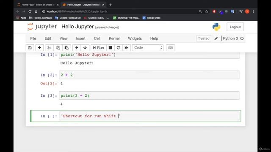Viewport: 271px width, 152px height.
Task: Open the Help menu
Action: (x=154, y=38)
